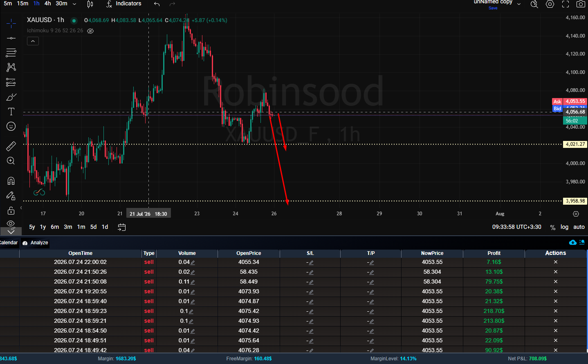
Task: Open the emoji icons tool
Action: pyautogui.click(x=11, y=126)
